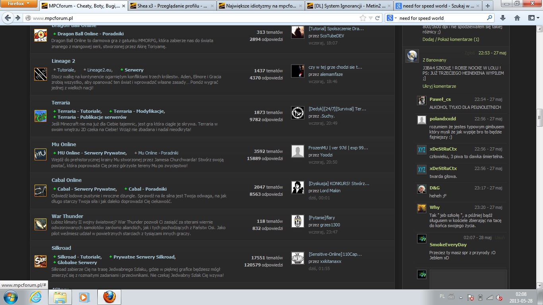The image size is (543, 305).
Task: Reload the page from the address bar
Action: pos(378,18)
